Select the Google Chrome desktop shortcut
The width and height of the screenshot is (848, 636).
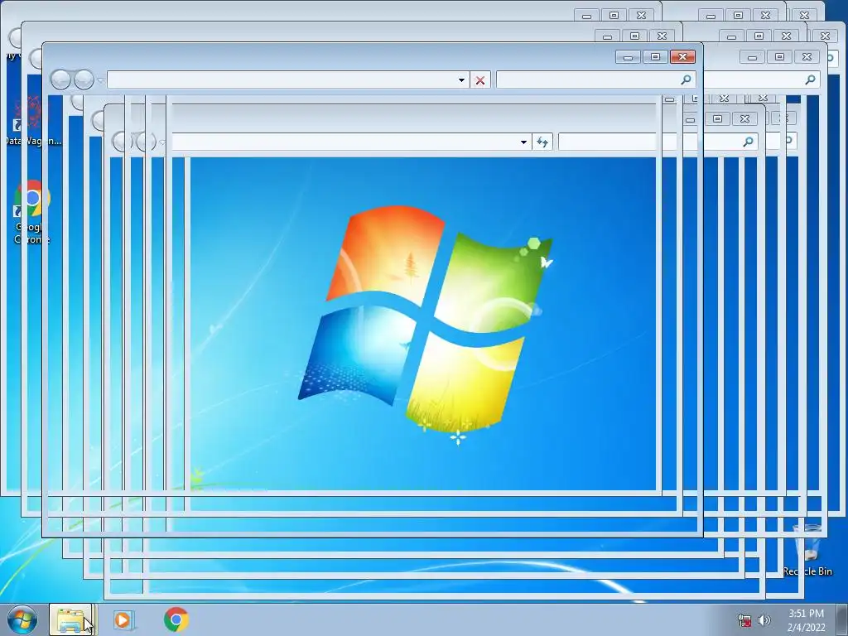(x=31, y=212)
